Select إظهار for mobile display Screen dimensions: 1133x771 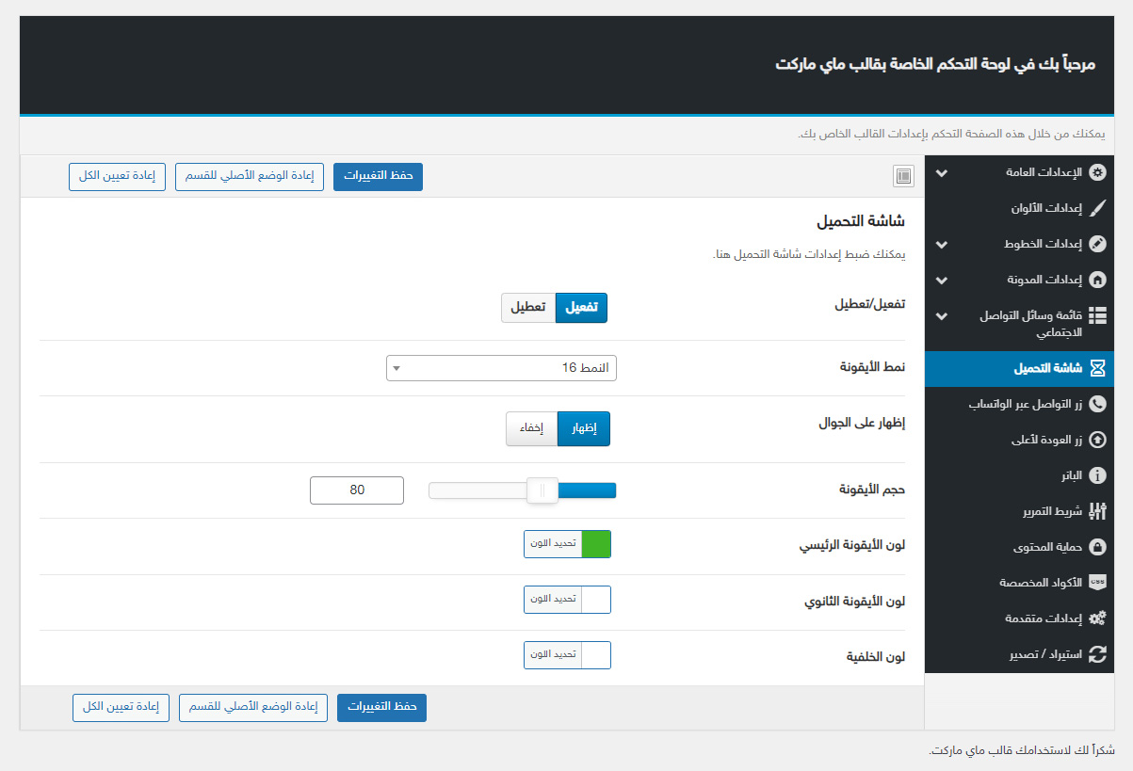pyautogui.click(x=584, y=428)
